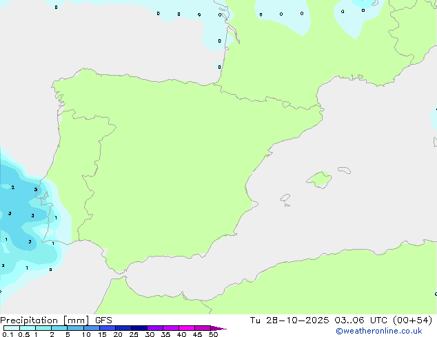
Task: Click the 10–15 mm legend color swatch
Action: click(91, 328)
